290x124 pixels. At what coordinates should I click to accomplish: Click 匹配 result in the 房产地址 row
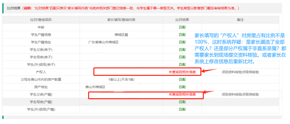(x=182, y=87)
